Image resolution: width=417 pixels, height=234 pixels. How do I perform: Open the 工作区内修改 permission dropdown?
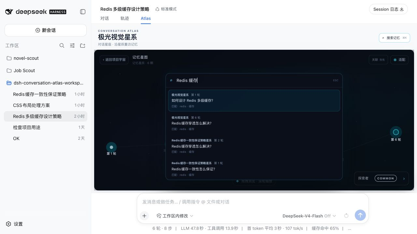click(x=175, y=216)
